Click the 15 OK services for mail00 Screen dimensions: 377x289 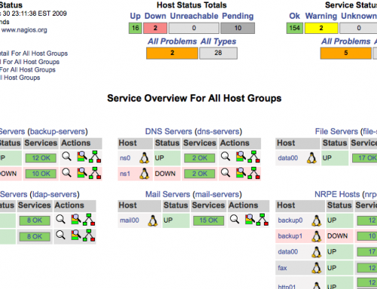[208, 220]
